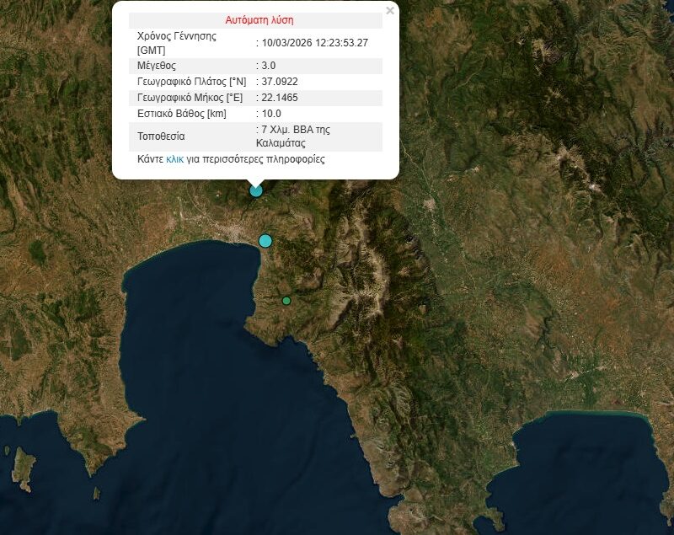This screenshot has width=674, height=535.
Task: Select the small green earthquake marker
Action: 286,301
